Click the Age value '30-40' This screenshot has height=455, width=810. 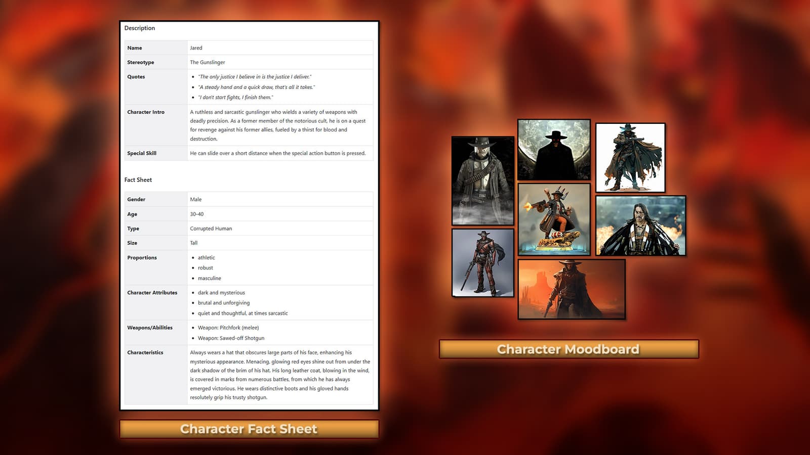click(x=197, y=214)
